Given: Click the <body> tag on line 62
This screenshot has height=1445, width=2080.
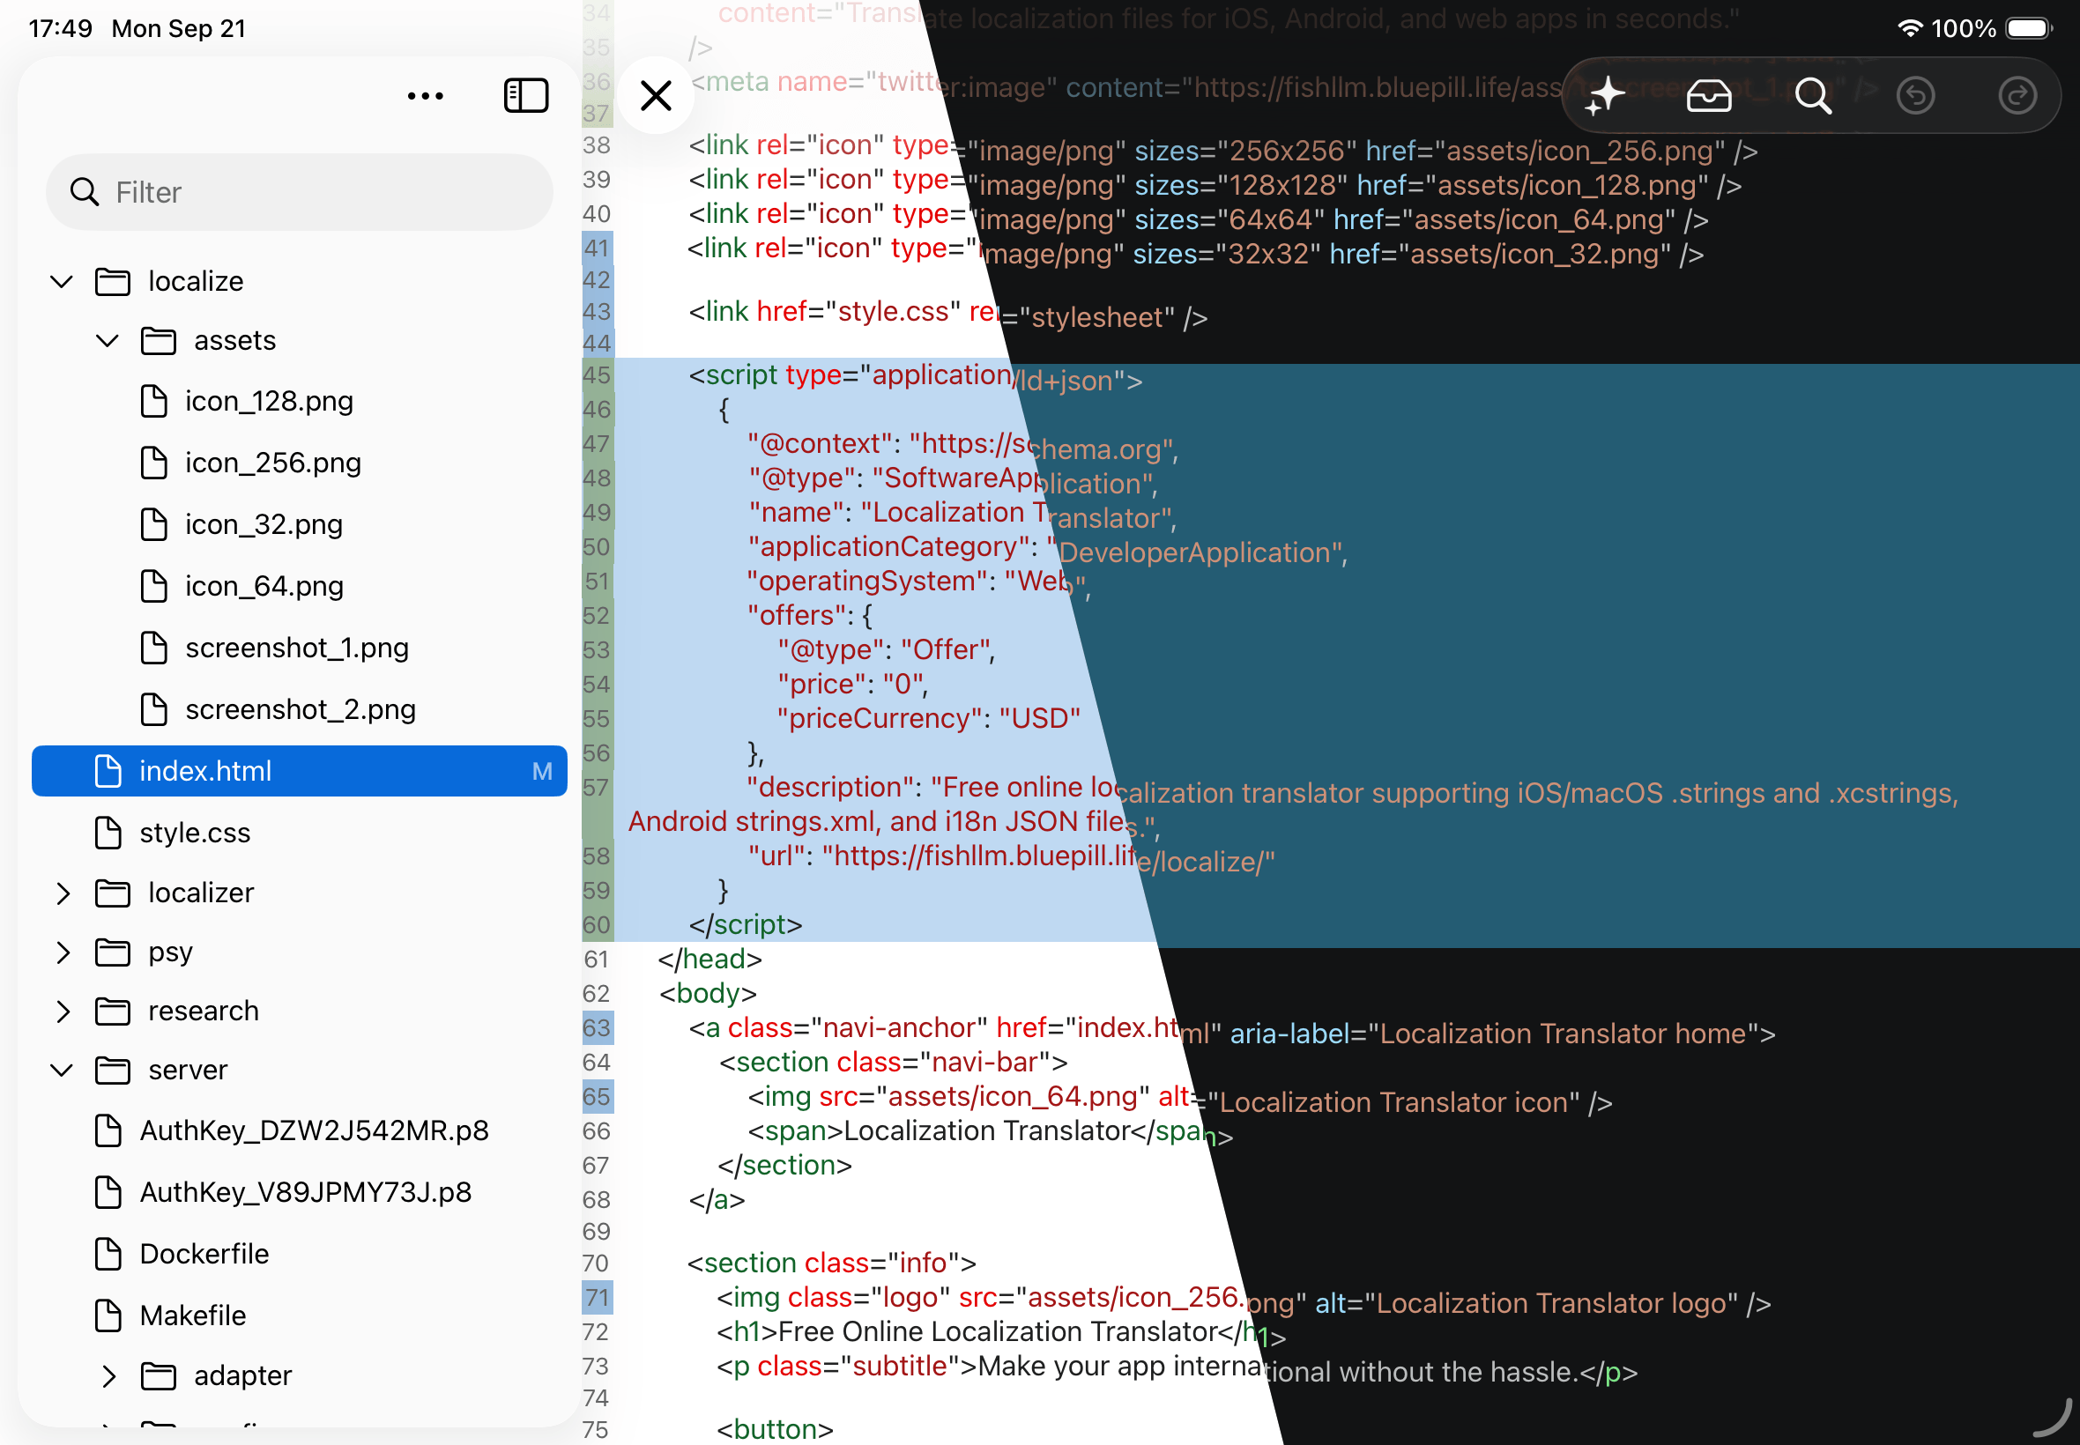Looking at the screenshot, I should click(x=707, y=993).
